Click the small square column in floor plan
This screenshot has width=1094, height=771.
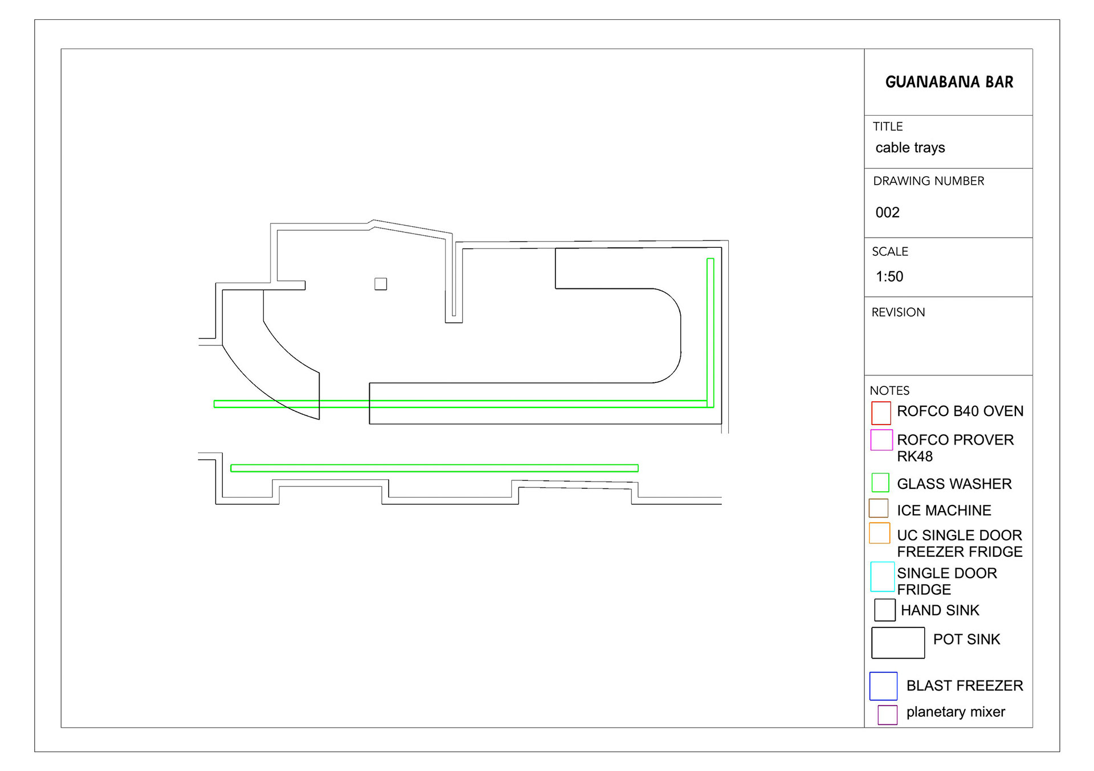tap(381, 284)
